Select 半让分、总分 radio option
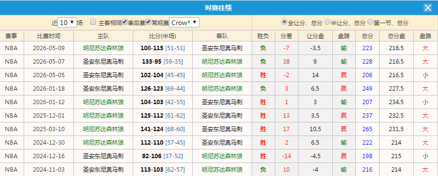This screenshot has width=438, height=176. point(327,22)
